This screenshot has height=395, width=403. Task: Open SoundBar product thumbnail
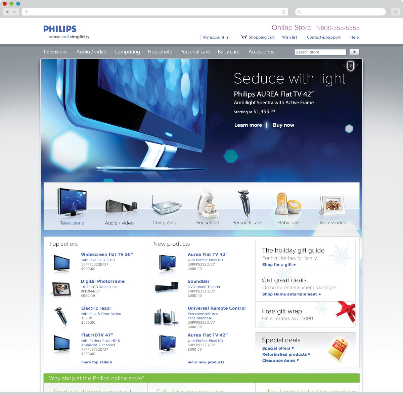pos(167,287)
